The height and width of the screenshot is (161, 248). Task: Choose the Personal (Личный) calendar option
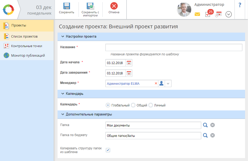point(151,105)
